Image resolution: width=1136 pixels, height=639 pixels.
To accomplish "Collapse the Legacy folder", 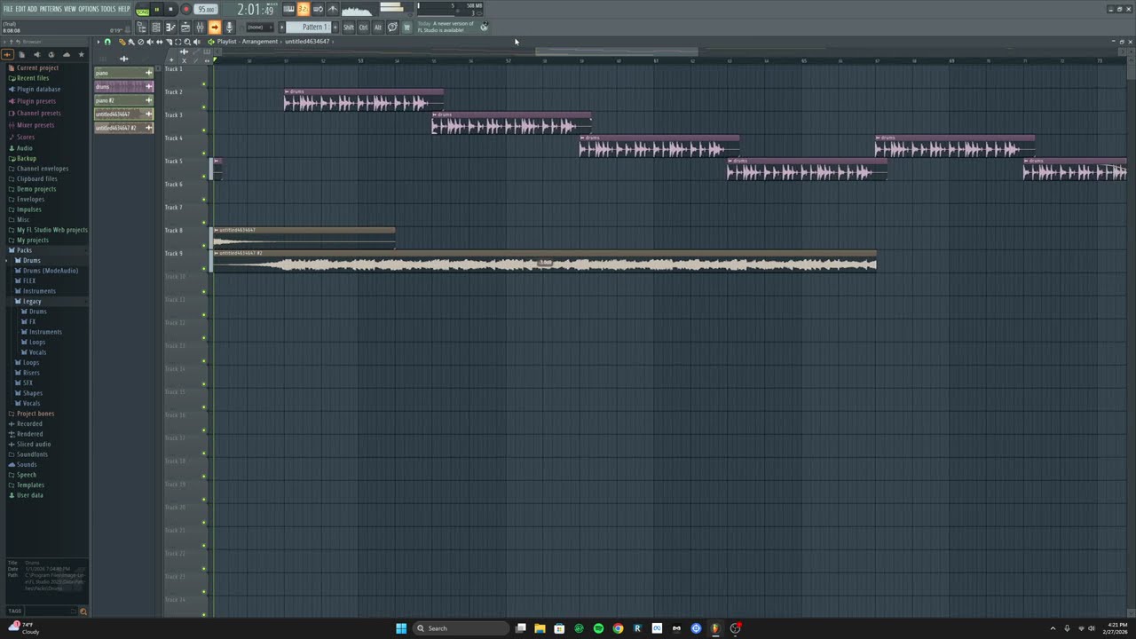I will (31, 301).
